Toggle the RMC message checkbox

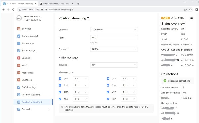pos(60,92)
